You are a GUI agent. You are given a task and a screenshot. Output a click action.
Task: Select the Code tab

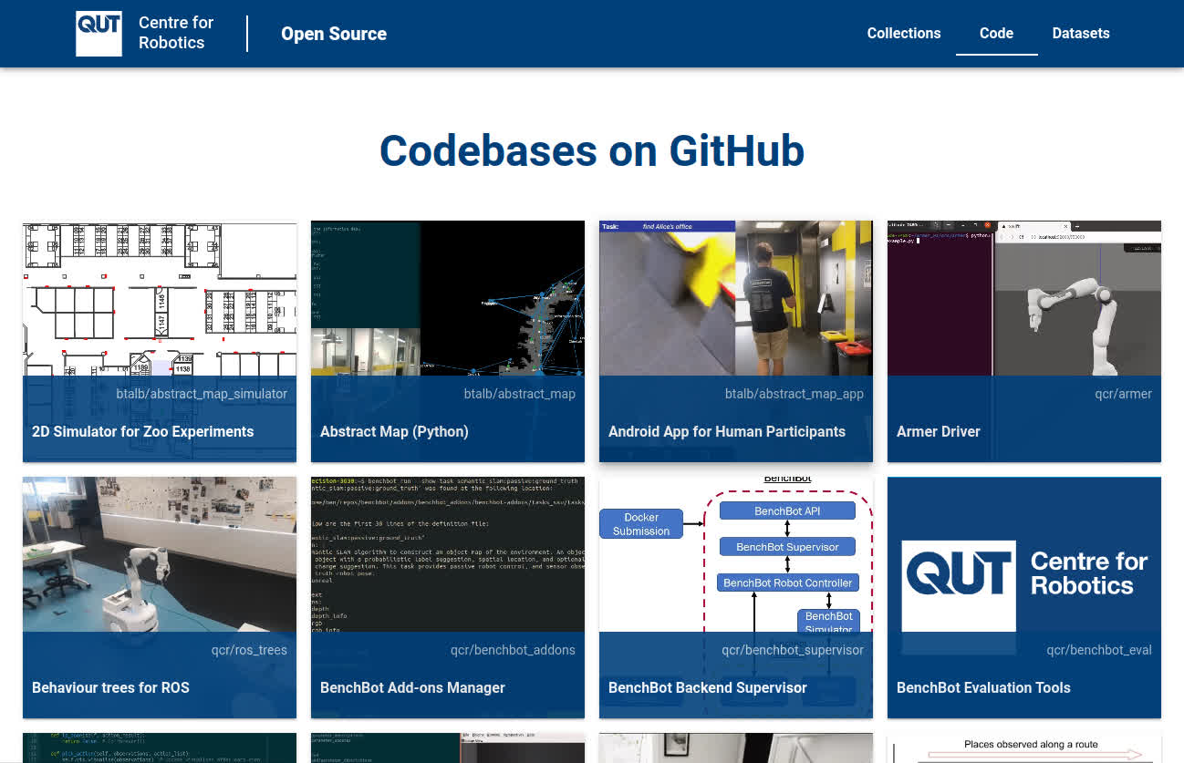[996, 34]
